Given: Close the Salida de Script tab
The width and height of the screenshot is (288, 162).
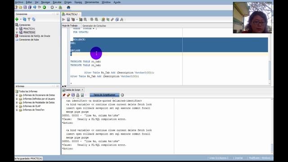Looking at the screenshot, I should (82, 90).
